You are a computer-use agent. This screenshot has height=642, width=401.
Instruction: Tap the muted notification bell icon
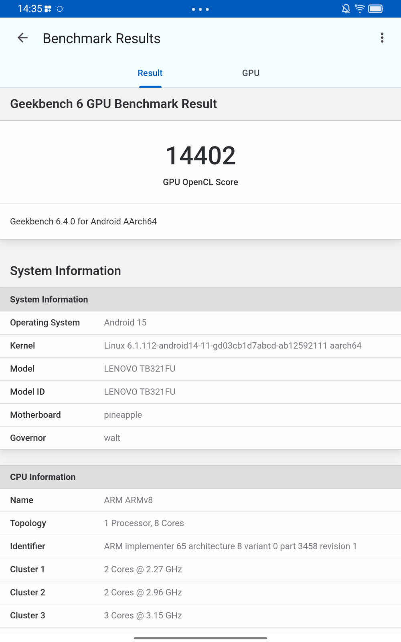tap(346, 9)
